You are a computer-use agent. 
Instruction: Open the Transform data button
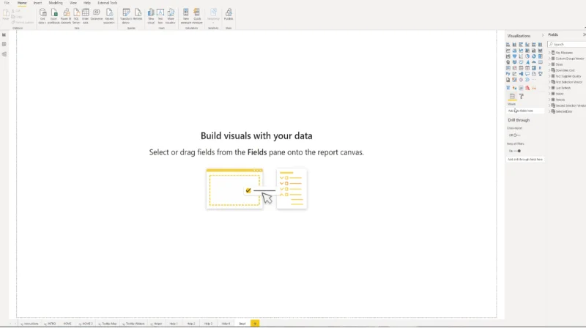pos(126,16)
